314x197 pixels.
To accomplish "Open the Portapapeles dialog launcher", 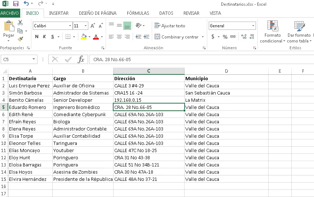I will coord(28,48).
